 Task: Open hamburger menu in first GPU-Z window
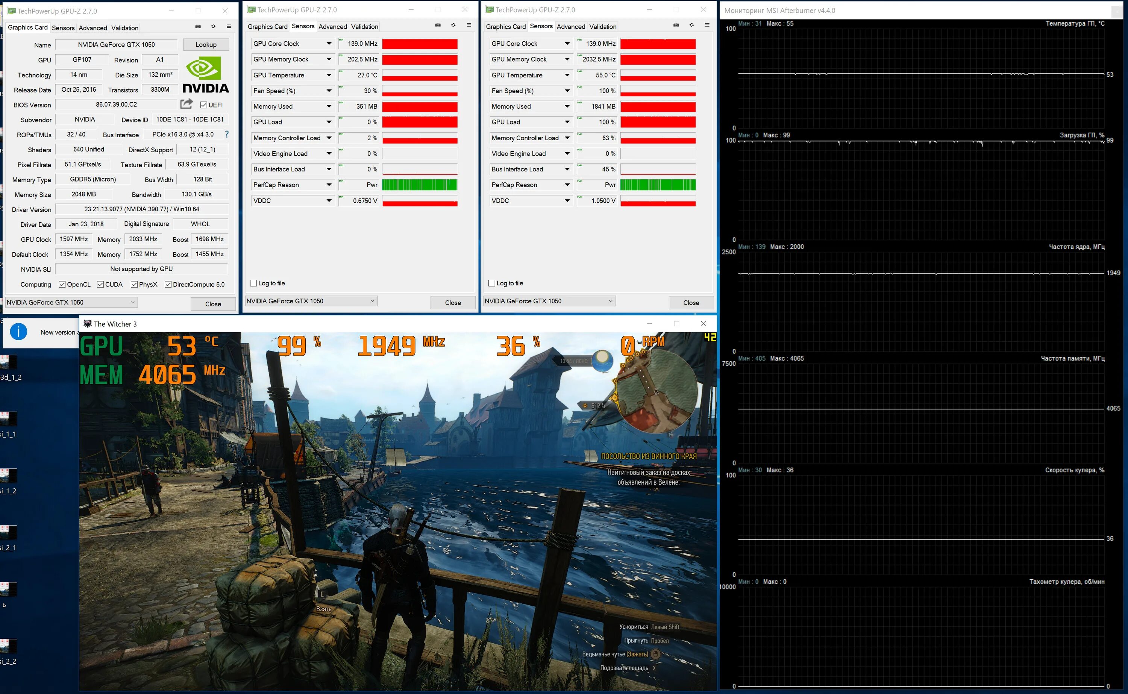click(x=229, y=26)
